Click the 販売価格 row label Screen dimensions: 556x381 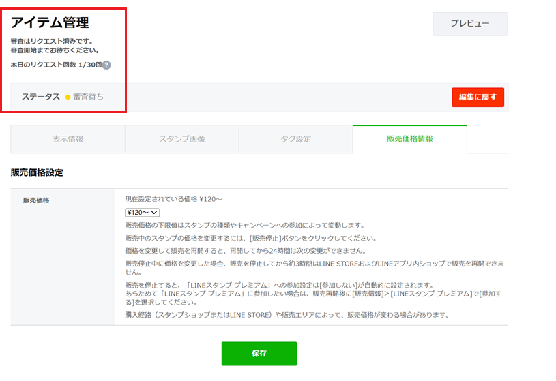37,200
